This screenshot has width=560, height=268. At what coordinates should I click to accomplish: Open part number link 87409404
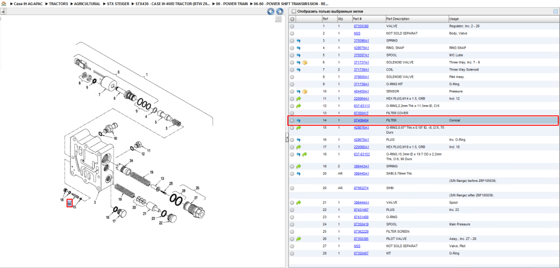(361, 121)
